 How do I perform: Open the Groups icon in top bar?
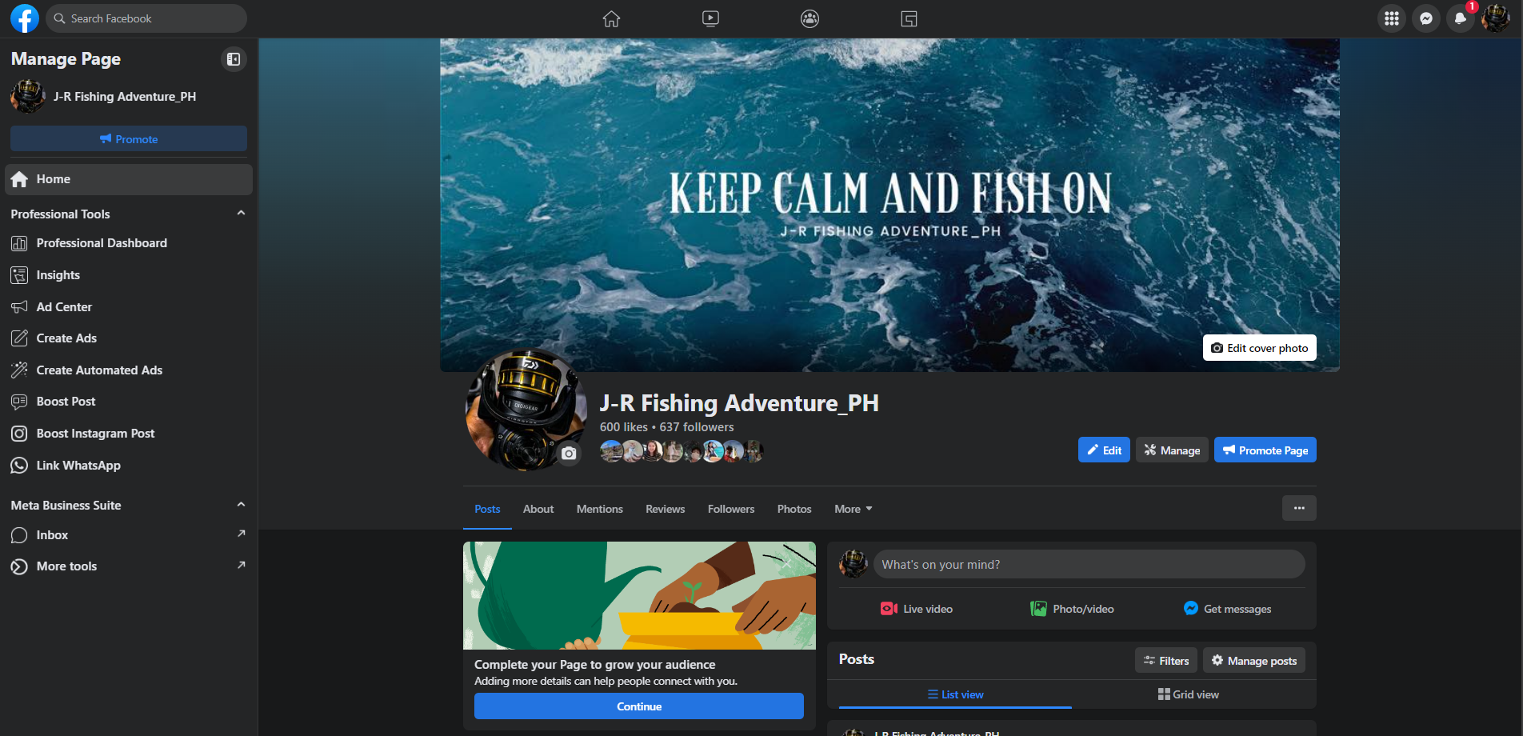(x=809, y=18)
